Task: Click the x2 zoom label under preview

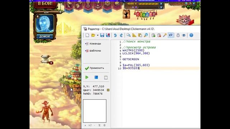Action: [x=90, y=125]
